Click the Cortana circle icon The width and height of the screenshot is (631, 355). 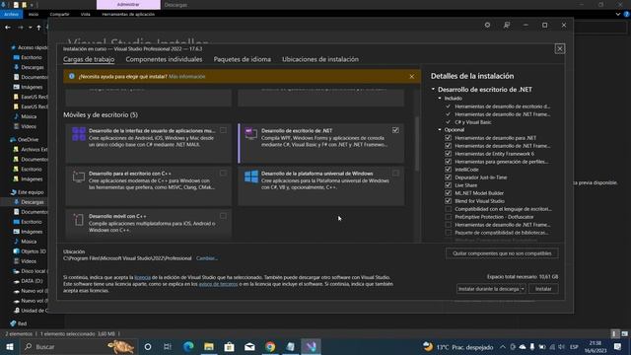tap(148, 346)
